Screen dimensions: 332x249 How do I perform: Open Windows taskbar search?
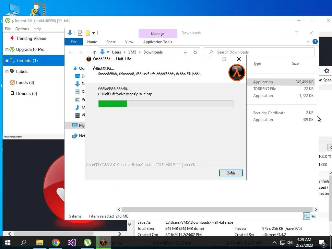coord(23,243)
